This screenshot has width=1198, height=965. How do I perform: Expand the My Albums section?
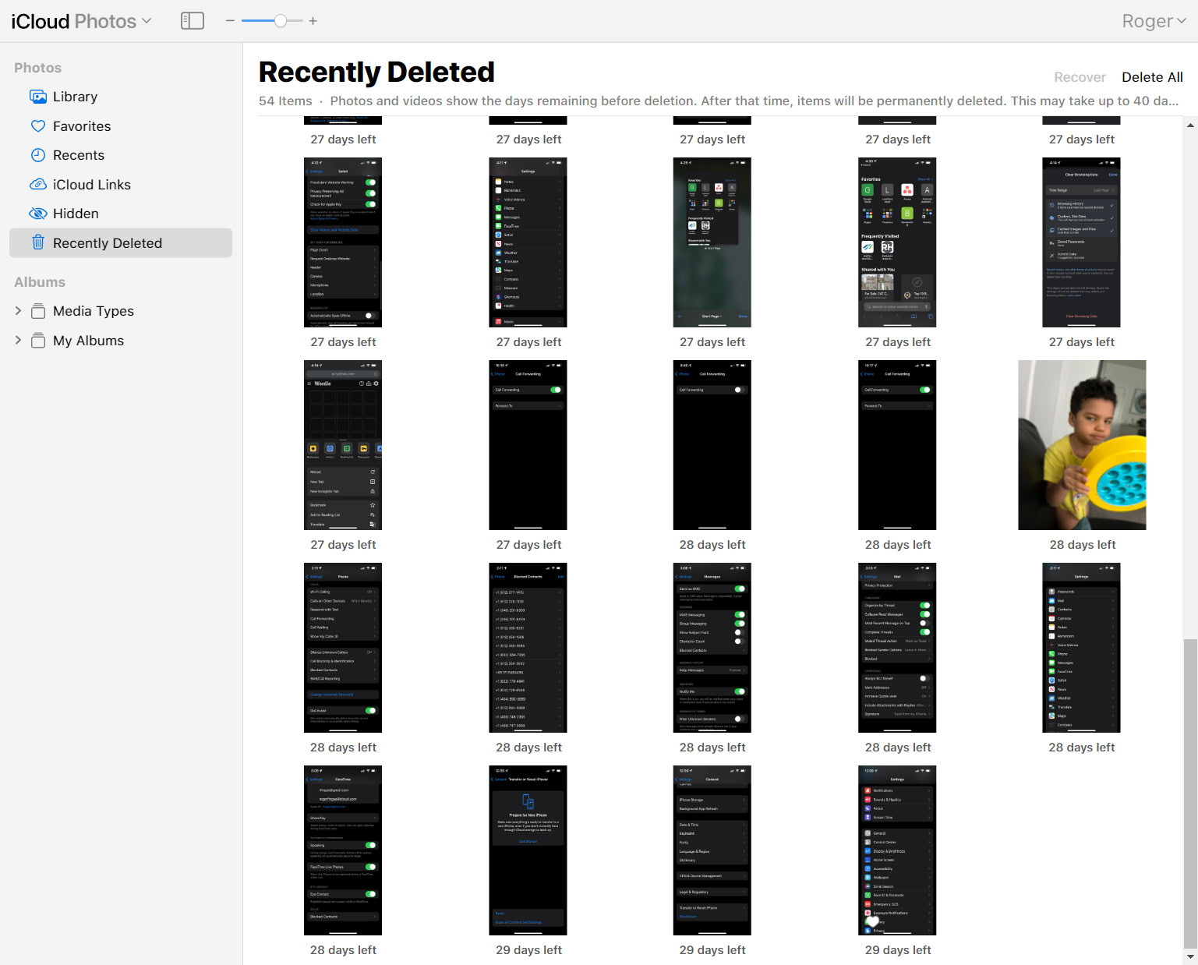[18, 341]
